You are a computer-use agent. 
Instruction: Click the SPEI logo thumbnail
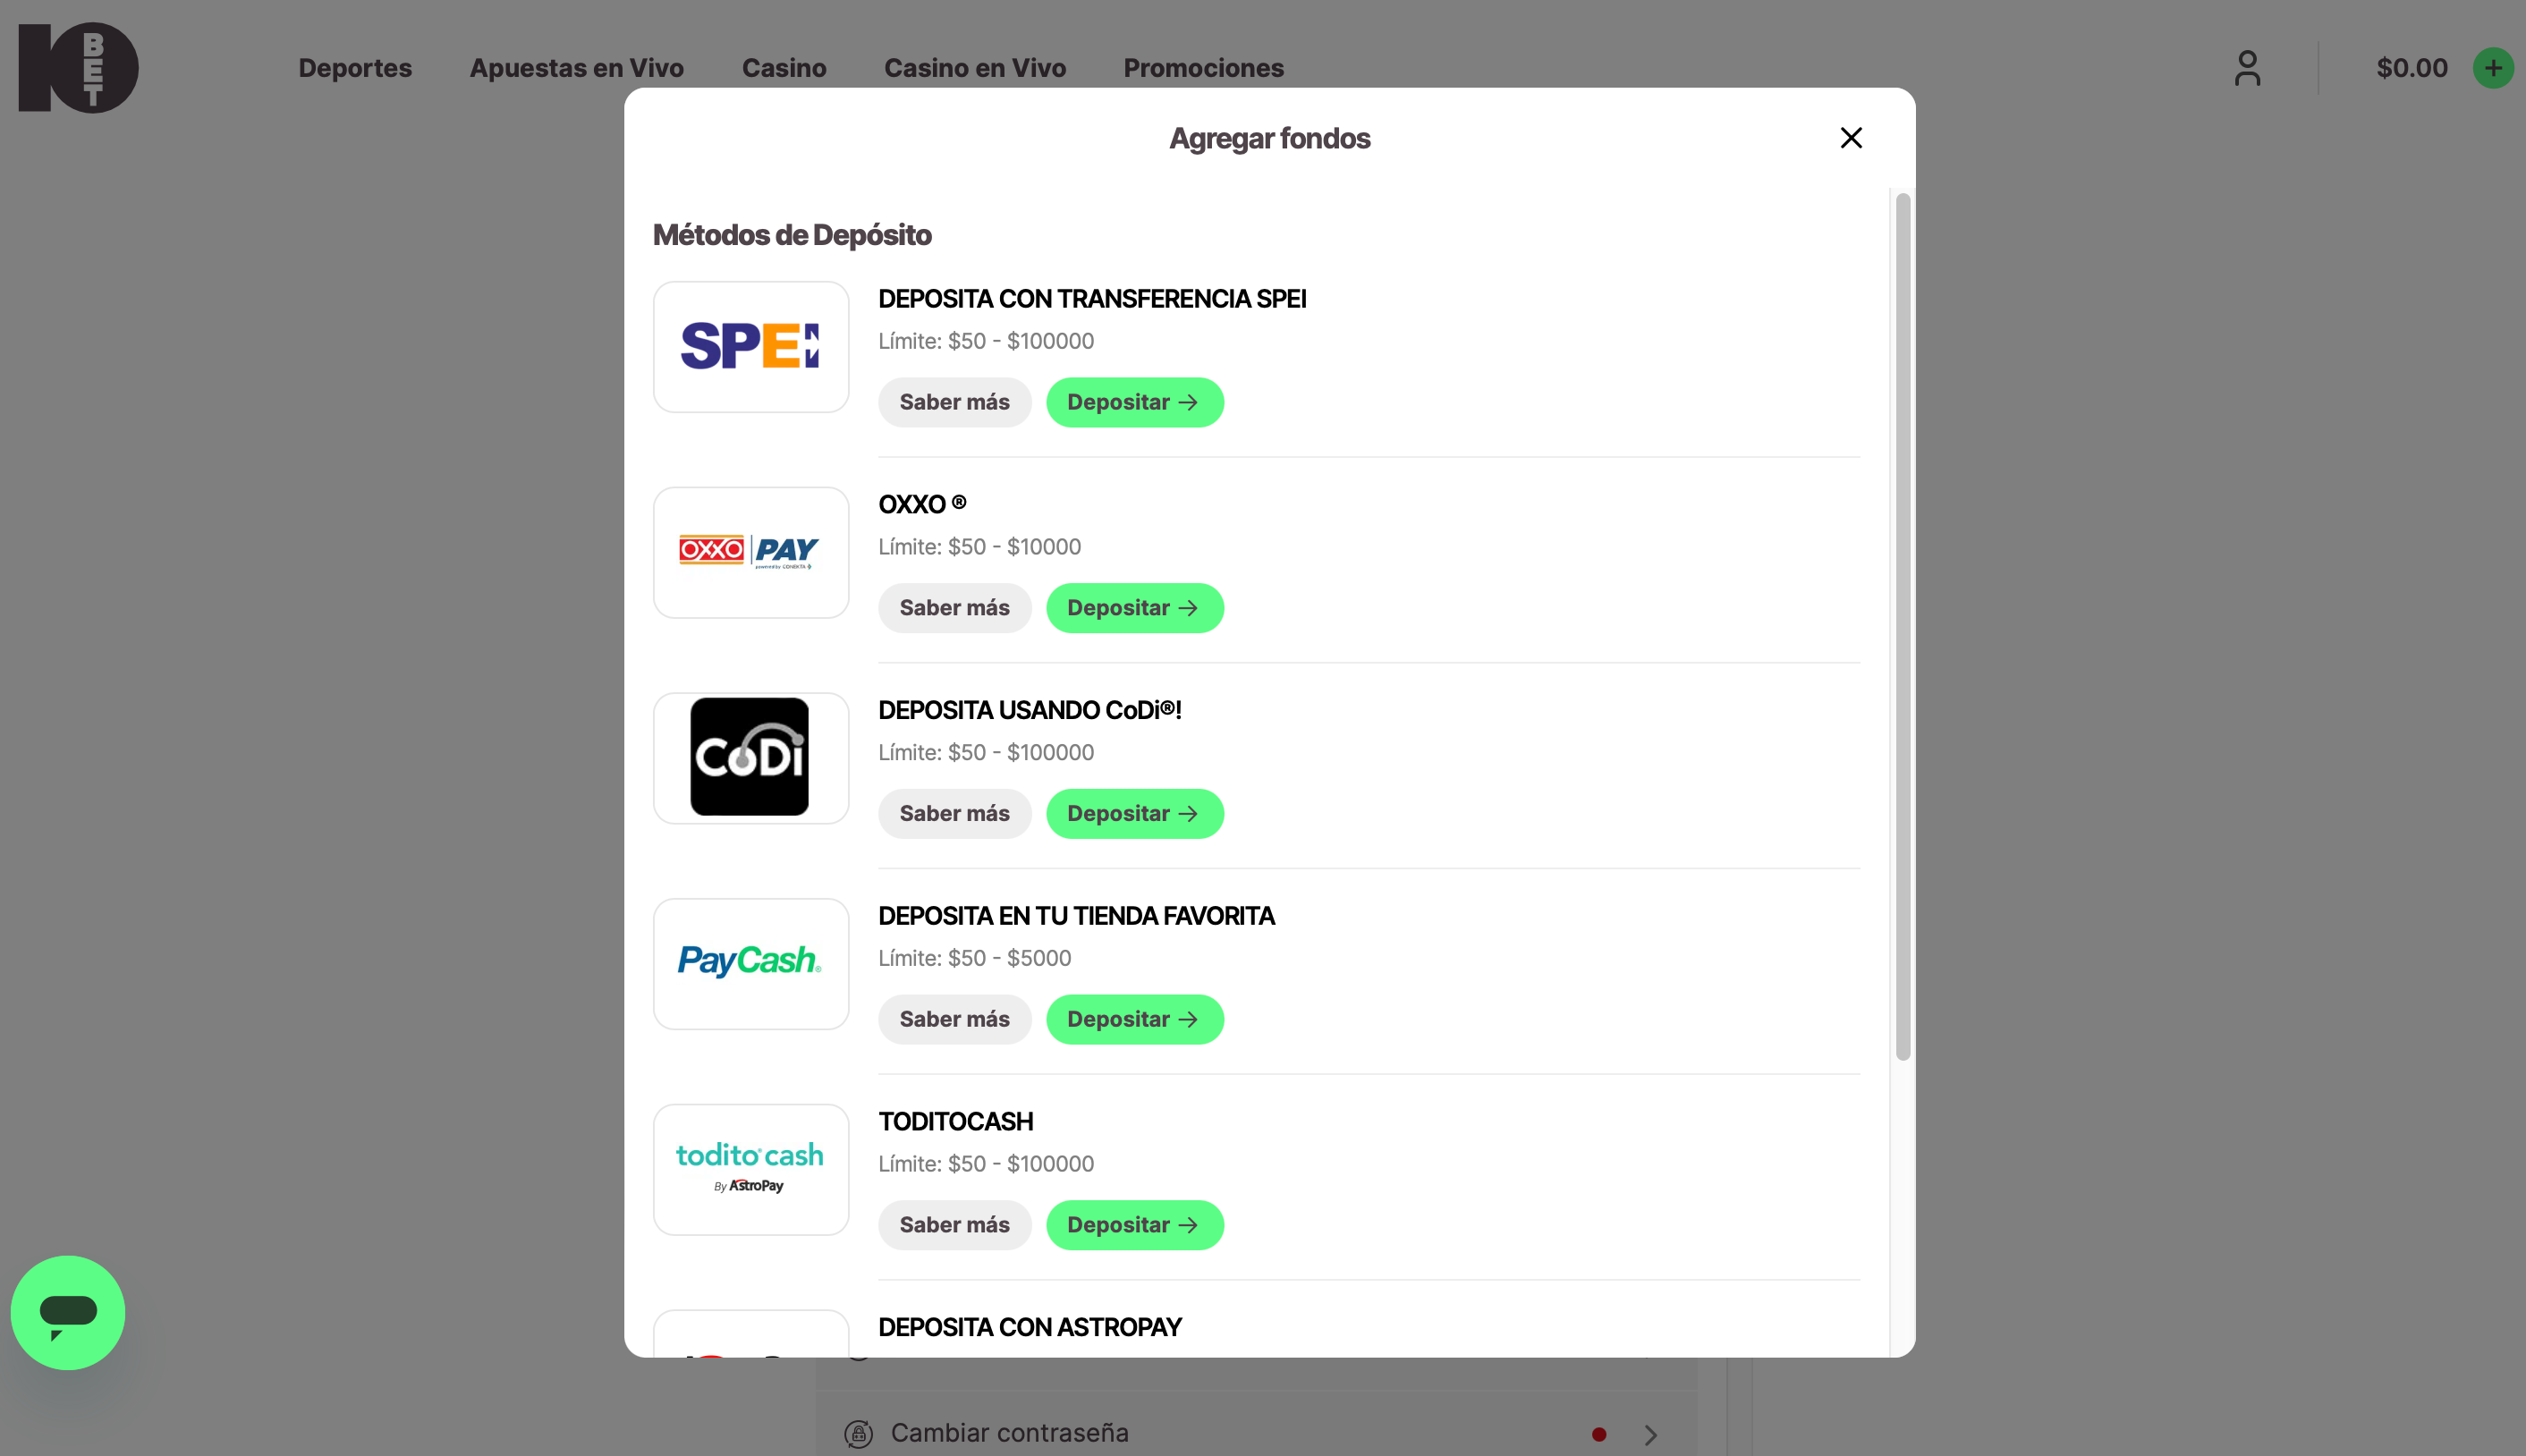coord(751,347)
